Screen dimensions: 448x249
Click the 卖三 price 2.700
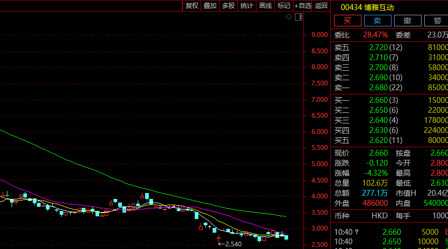pos(378,68)
